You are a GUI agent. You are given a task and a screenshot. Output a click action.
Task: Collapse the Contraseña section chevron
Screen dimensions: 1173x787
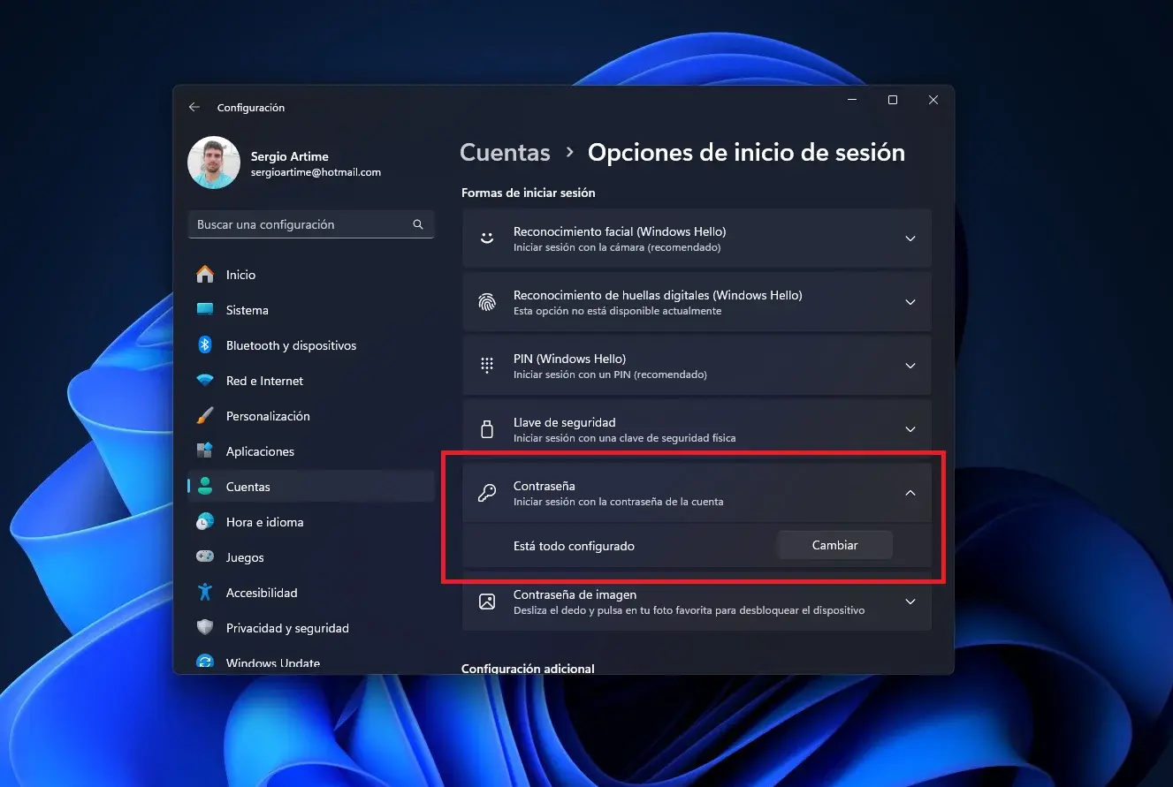pos(910,493)
